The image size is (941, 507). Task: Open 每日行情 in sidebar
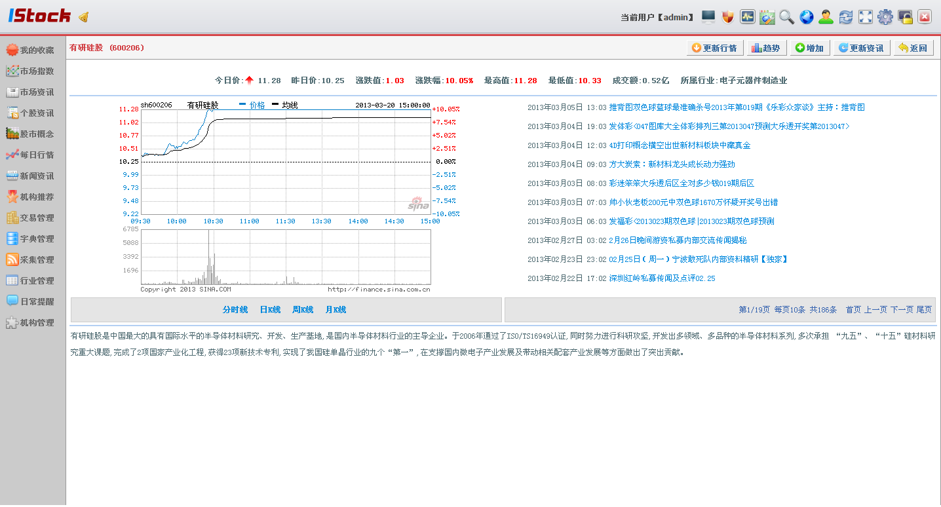coord(30,155)
